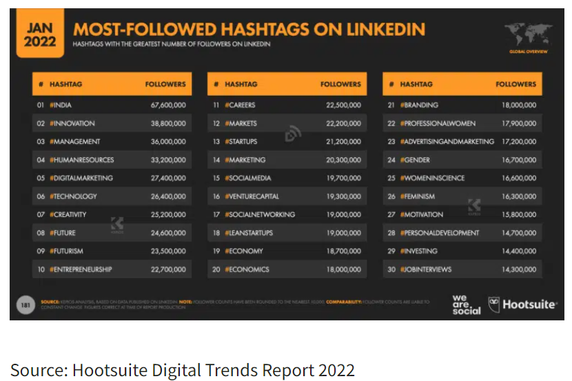Image resolution: width=572 pixels, height=381 pixels.
Task: Click the first table's HASHTAG column header
Action: pyautogui.click(x=65, y=84)
